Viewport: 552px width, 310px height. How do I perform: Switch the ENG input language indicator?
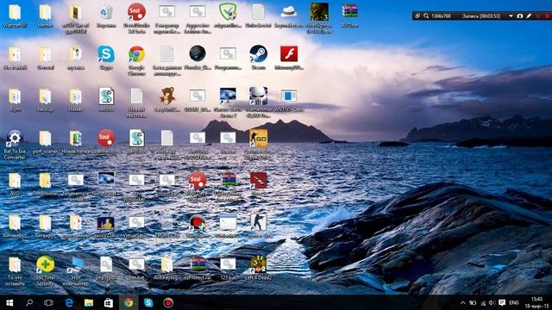[x=514, y=302]
